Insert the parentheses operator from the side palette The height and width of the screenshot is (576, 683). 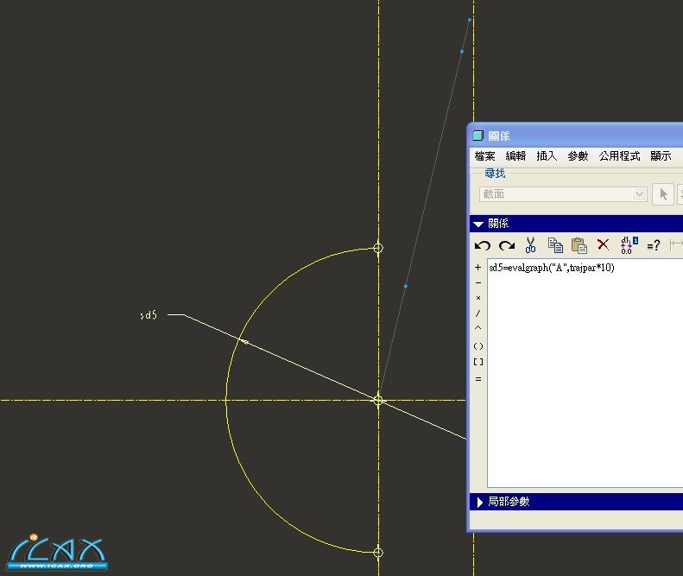click(x=478, y=346)
